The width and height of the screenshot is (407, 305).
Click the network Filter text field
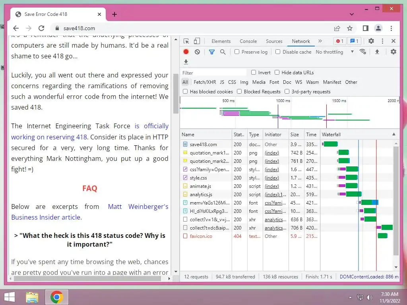coord(213,73)
